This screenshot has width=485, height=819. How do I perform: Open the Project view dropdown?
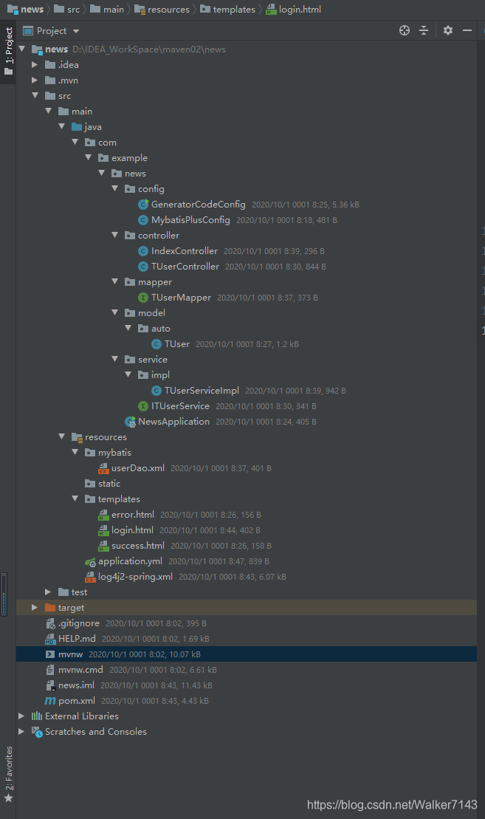pos(51,31)
